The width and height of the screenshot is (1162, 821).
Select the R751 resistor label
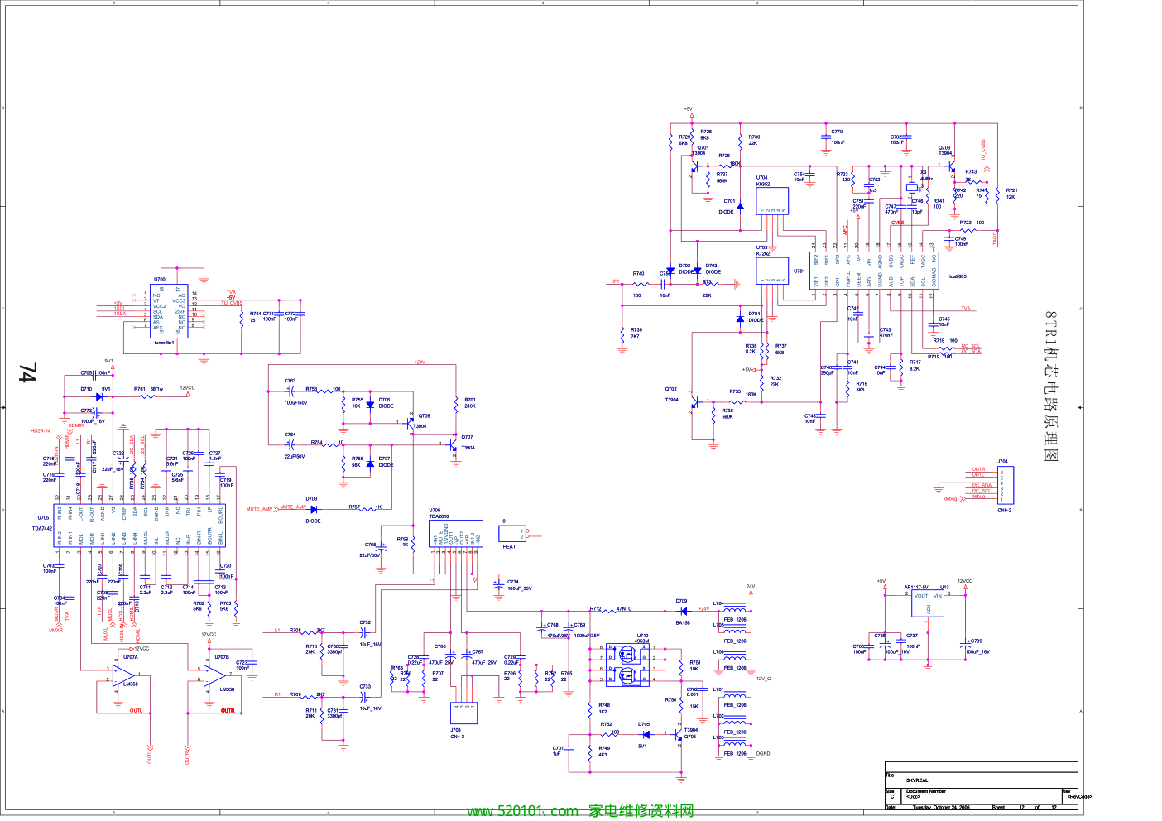point(695,662)
